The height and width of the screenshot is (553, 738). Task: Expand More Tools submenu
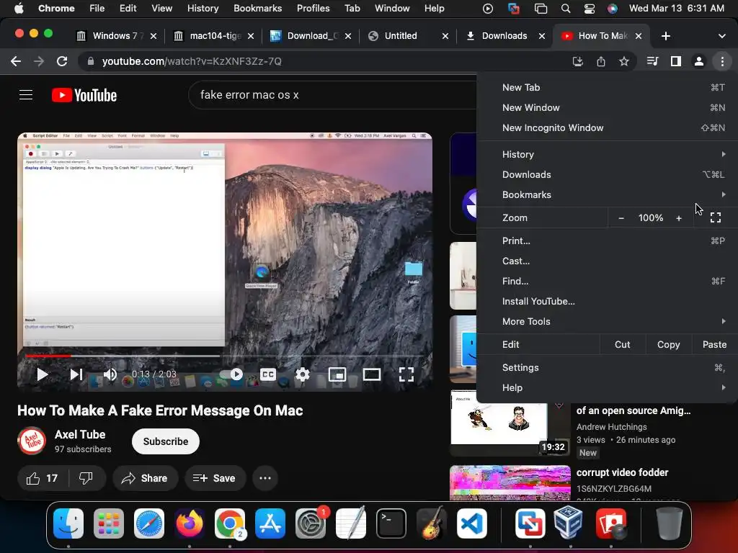[x=607, y=322]
